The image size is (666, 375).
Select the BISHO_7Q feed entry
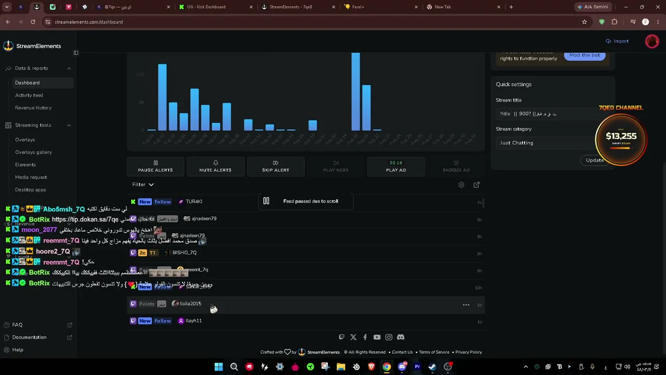[306, 253]
